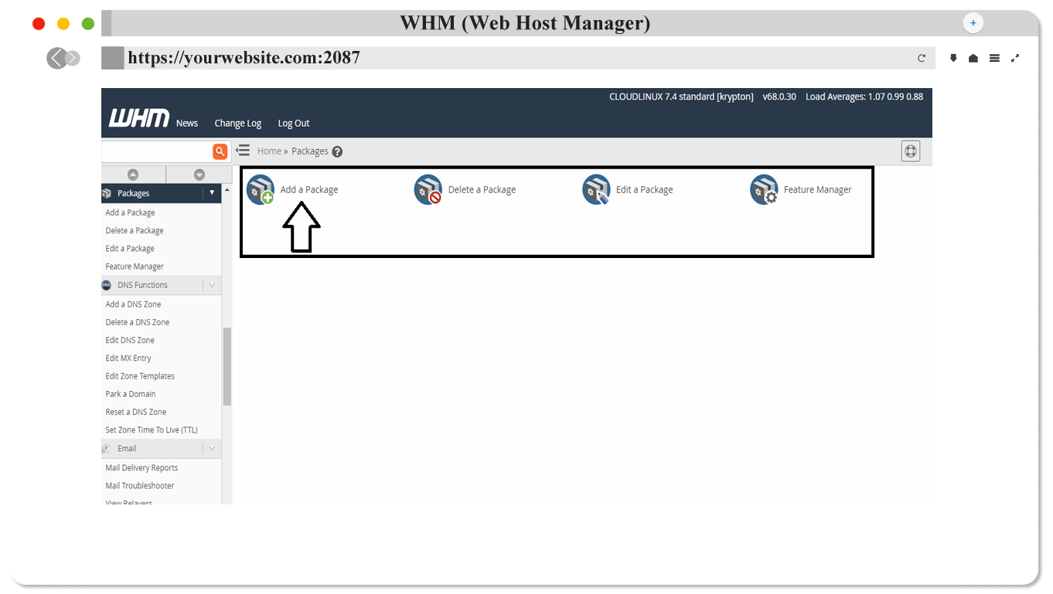Open the Change Log menu item
Viewport: 1053px width, 594px height.
238,123
